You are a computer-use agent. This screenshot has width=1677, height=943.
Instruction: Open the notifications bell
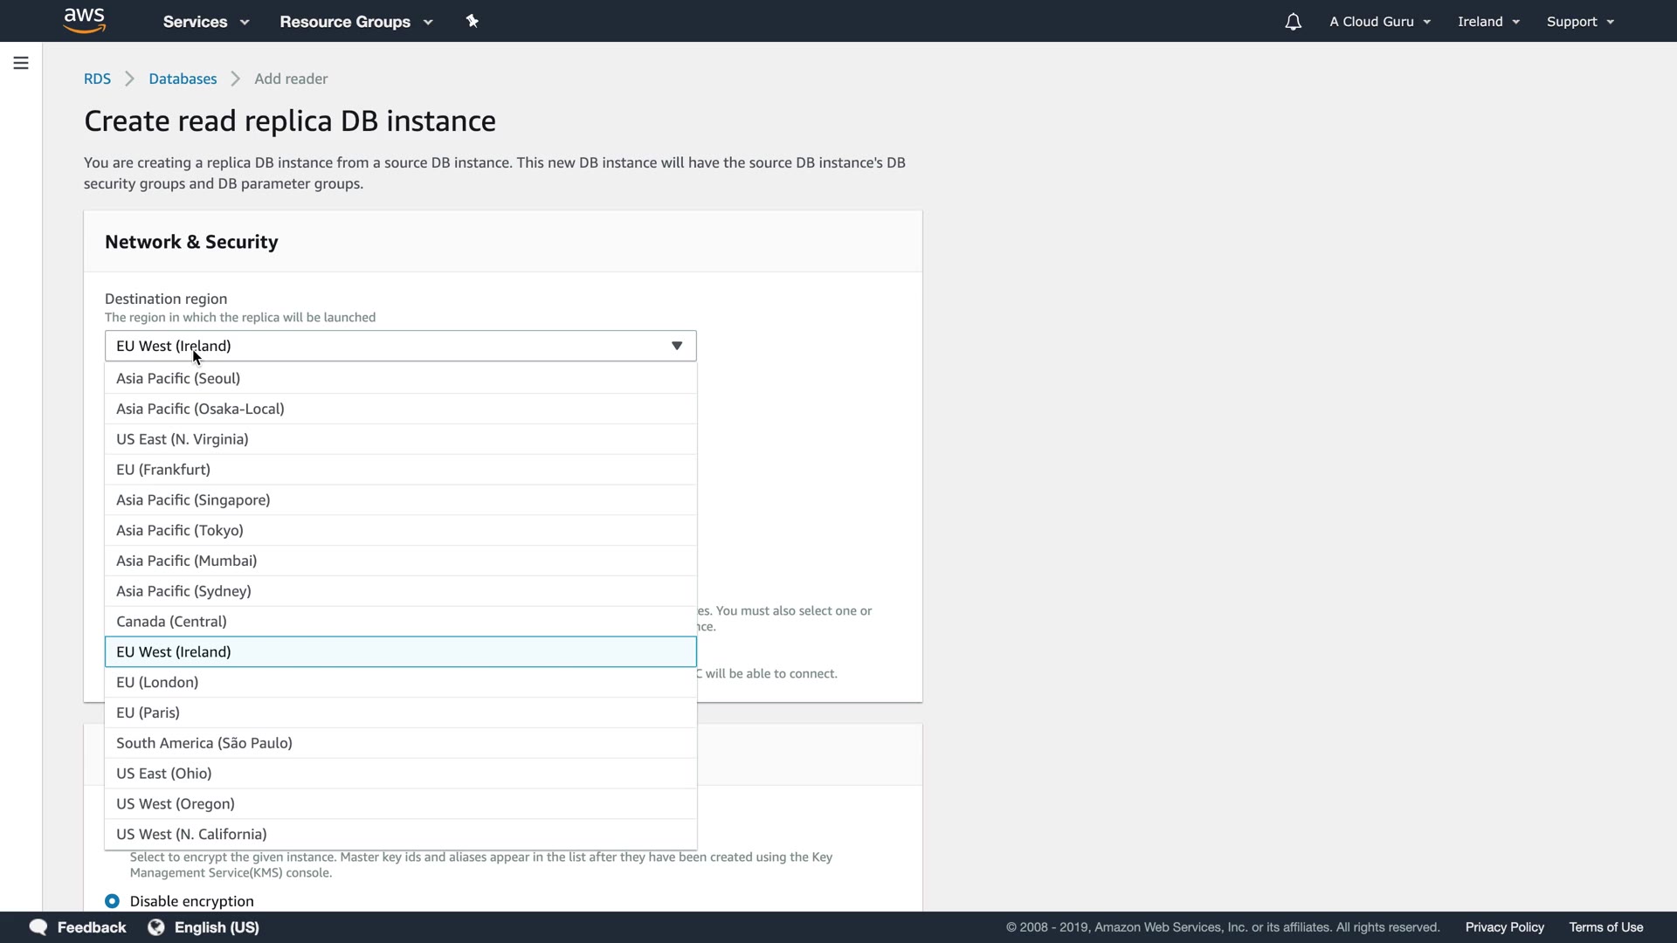click(1293, 22)
